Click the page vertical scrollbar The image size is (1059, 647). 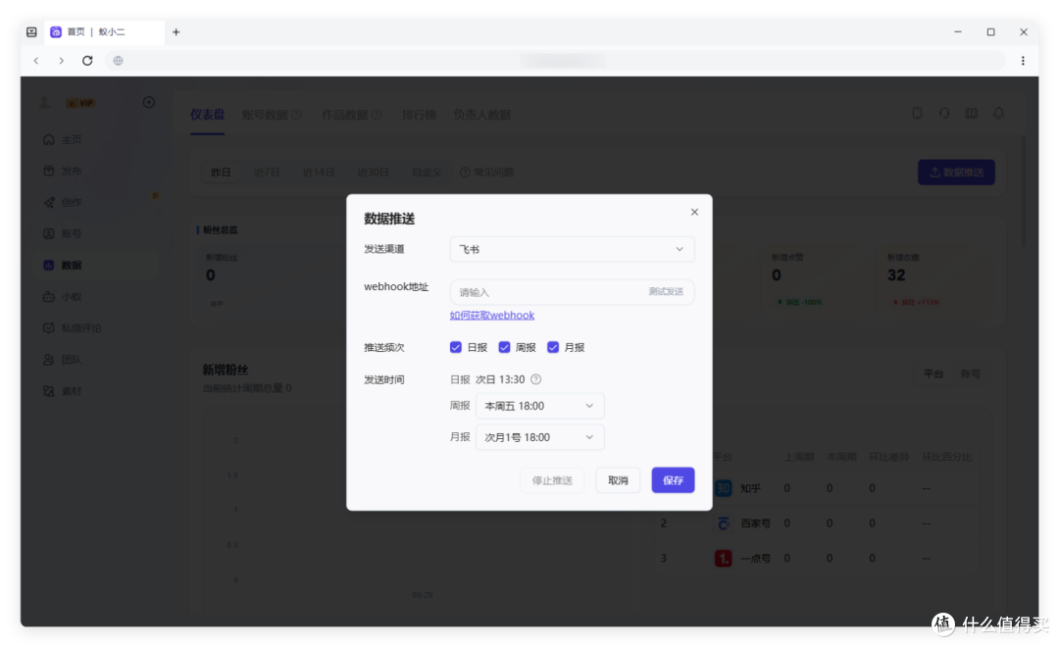click(1024, 192)
